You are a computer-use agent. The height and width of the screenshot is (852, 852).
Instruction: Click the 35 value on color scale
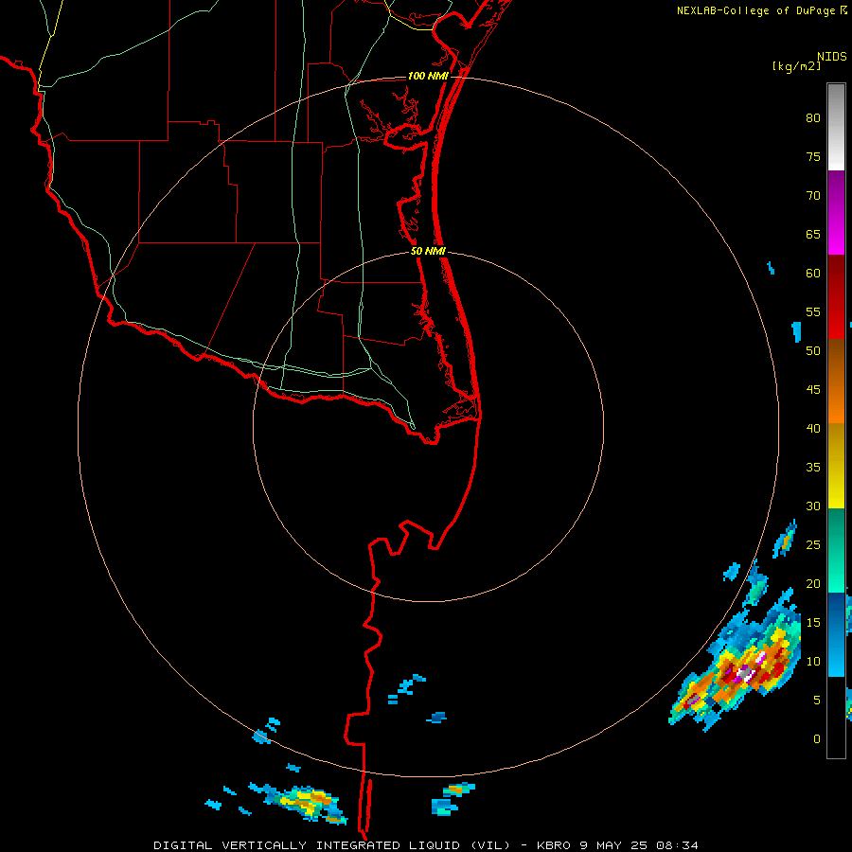813,468
